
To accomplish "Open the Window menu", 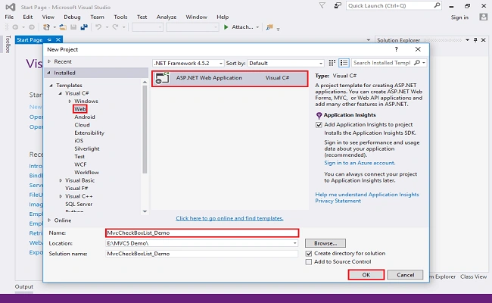I will [x=197, y=17].
